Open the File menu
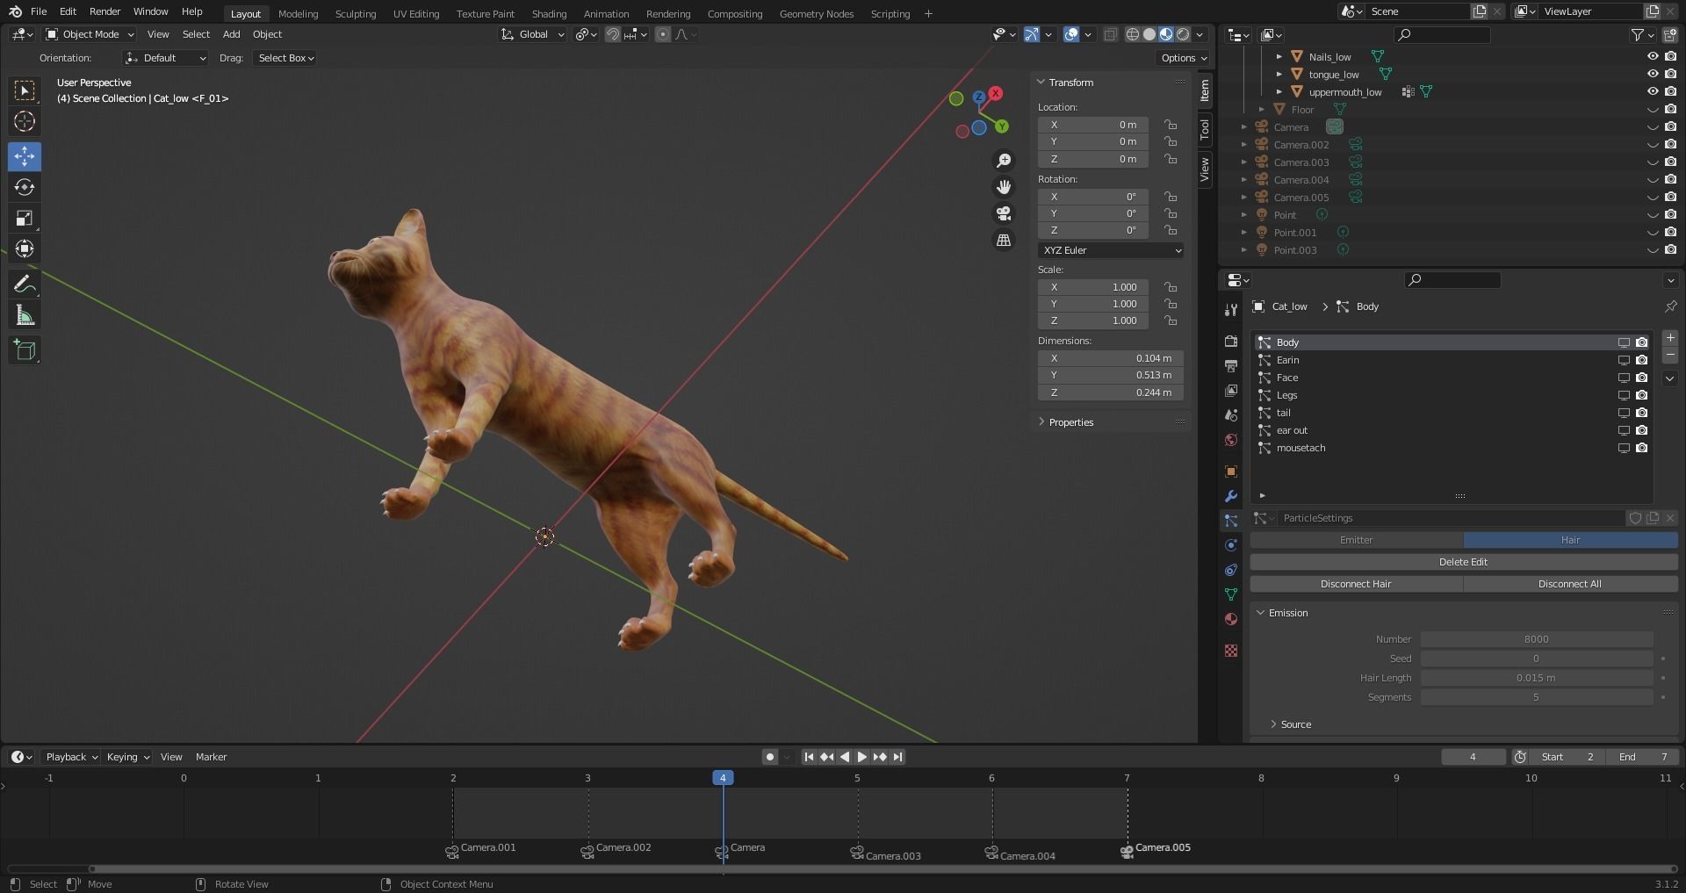 coord(39,11)
